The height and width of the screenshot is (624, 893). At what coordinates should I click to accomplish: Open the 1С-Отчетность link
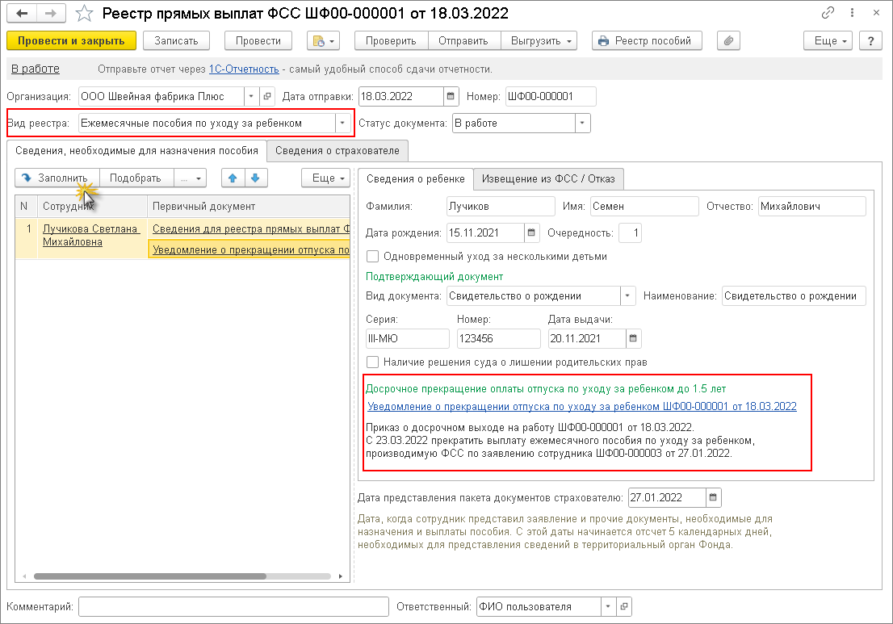(244, 69)
